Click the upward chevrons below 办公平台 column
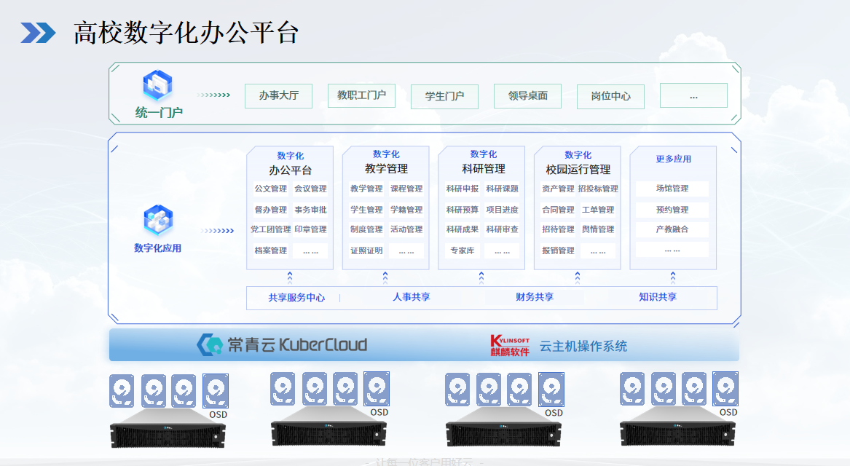Screen dimensions: 850x466 290,277
